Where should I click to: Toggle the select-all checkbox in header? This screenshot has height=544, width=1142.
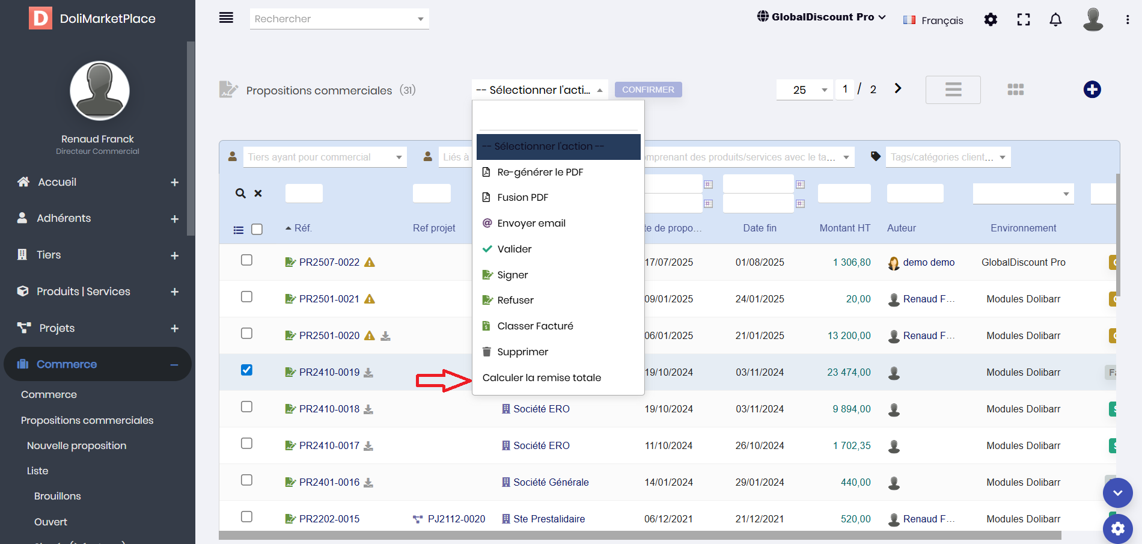[257, 230]
